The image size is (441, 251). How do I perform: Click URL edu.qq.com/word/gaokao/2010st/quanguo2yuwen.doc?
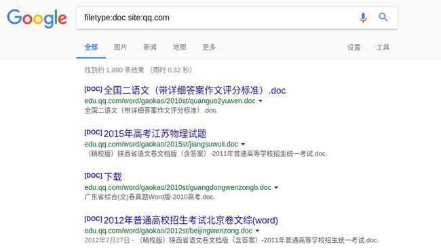coord(170,101)
